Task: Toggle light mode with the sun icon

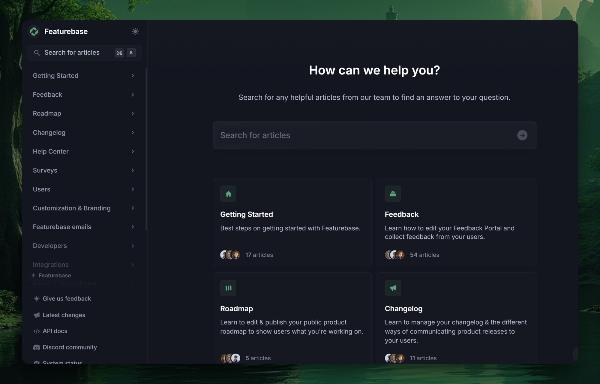Action: point(135,31)
